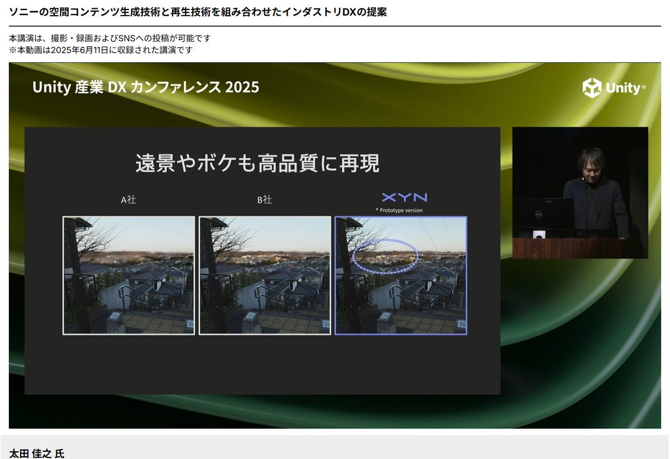670x459 pixels.
Task: Click the B社 label on the slide
Action: [x=265, y=200]
